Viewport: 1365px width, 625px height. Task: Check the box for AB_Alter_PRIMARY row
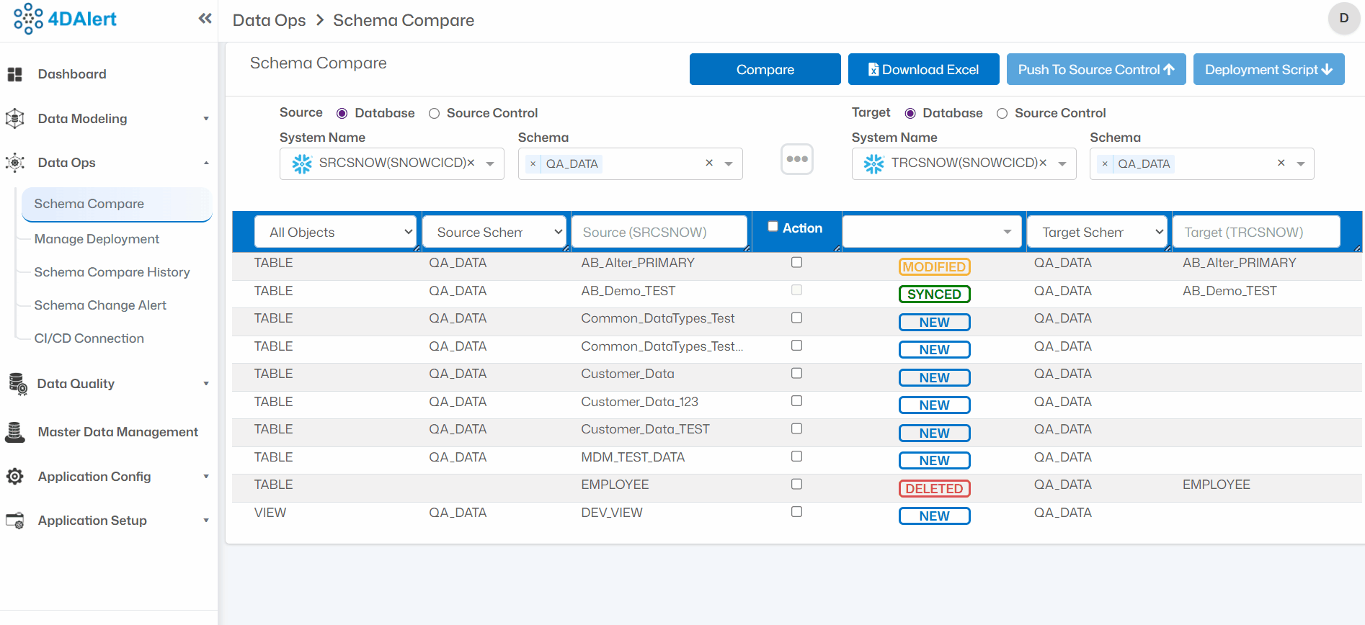[x=796, y=263]
